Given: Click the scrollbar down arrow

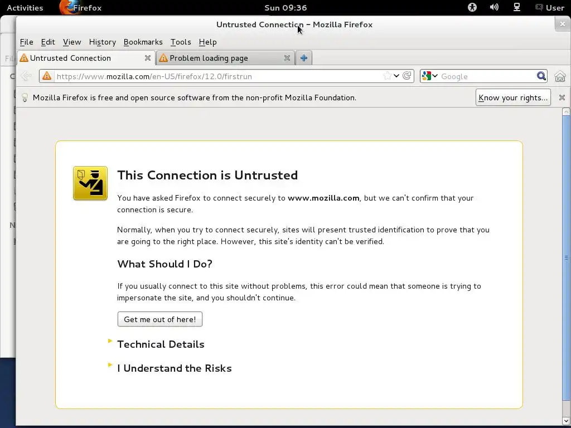Looking at the screenshot, I should click(566, 421).
